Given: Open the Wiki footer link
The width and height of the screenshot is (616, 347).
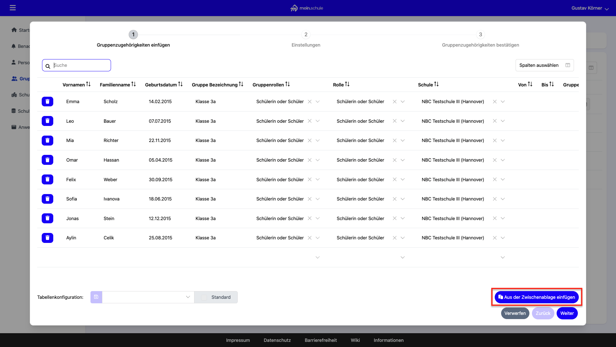Looking at the screenshot, I should pos(355,340).
